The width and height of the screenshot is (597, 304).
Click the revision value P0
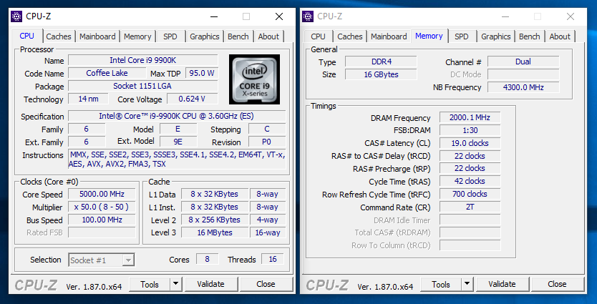[267, 142]
